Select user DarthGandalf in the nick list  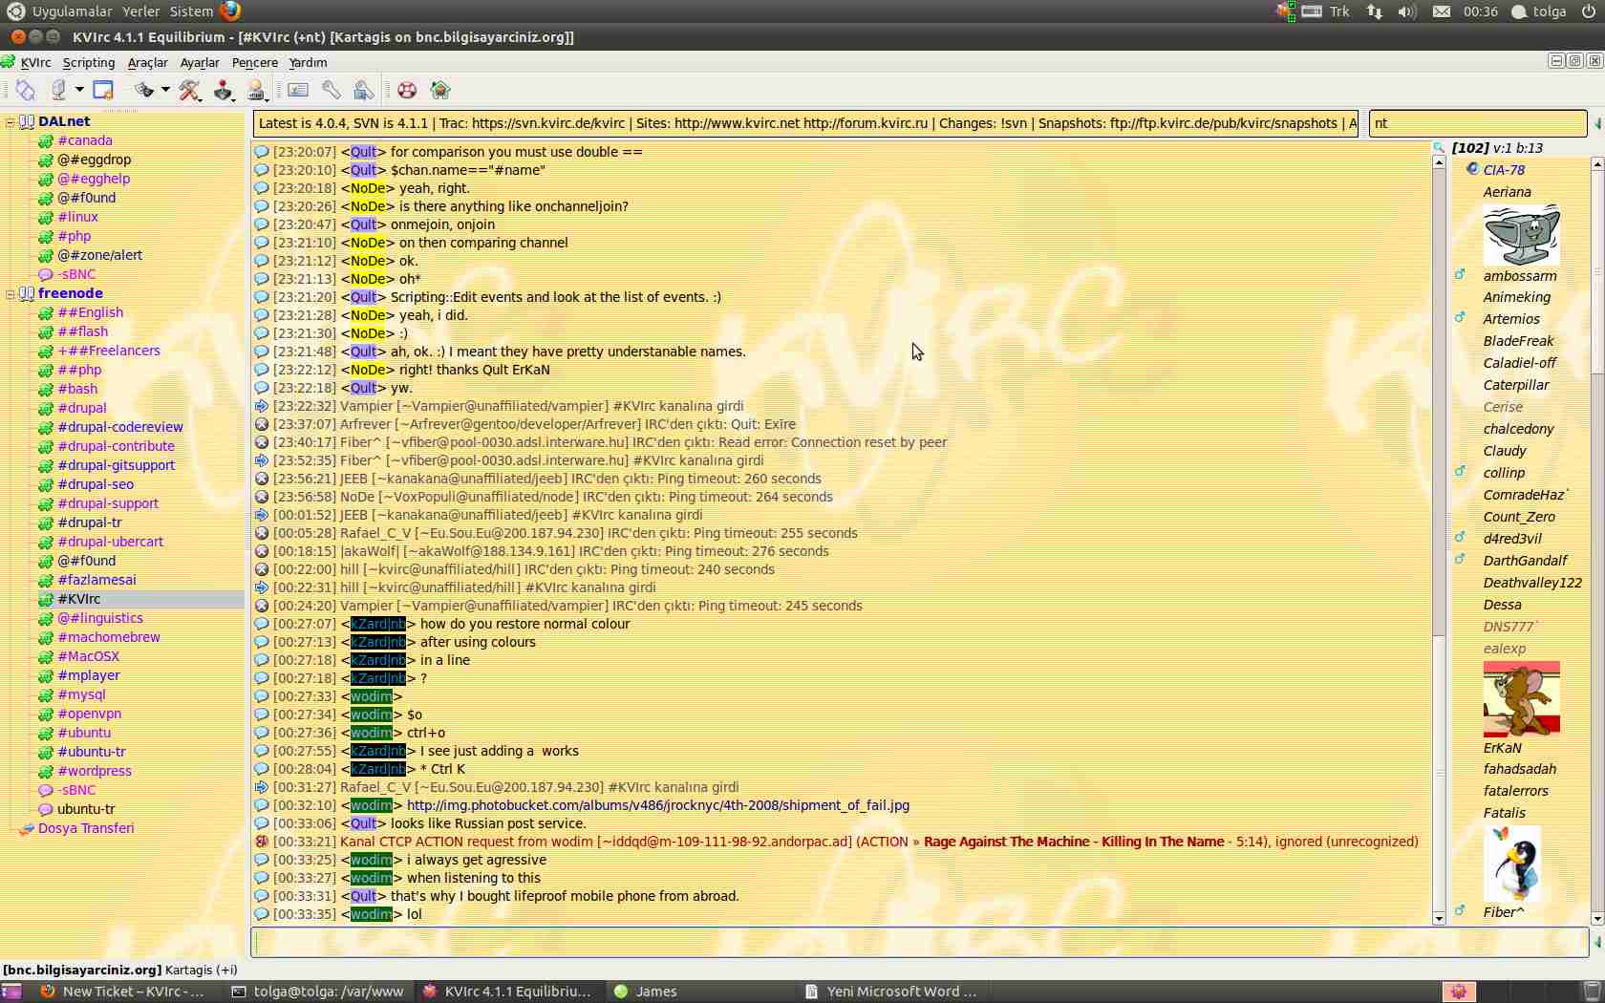(1525, 561)
